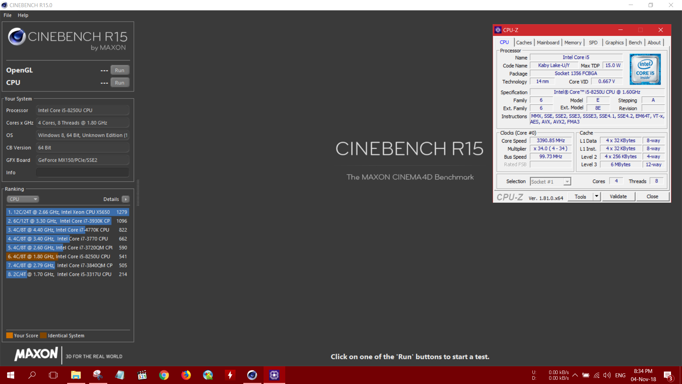Switch to the Bench tab in CPU-Z
The width and height of the screenshot is (682, 384).
point(635,43)
